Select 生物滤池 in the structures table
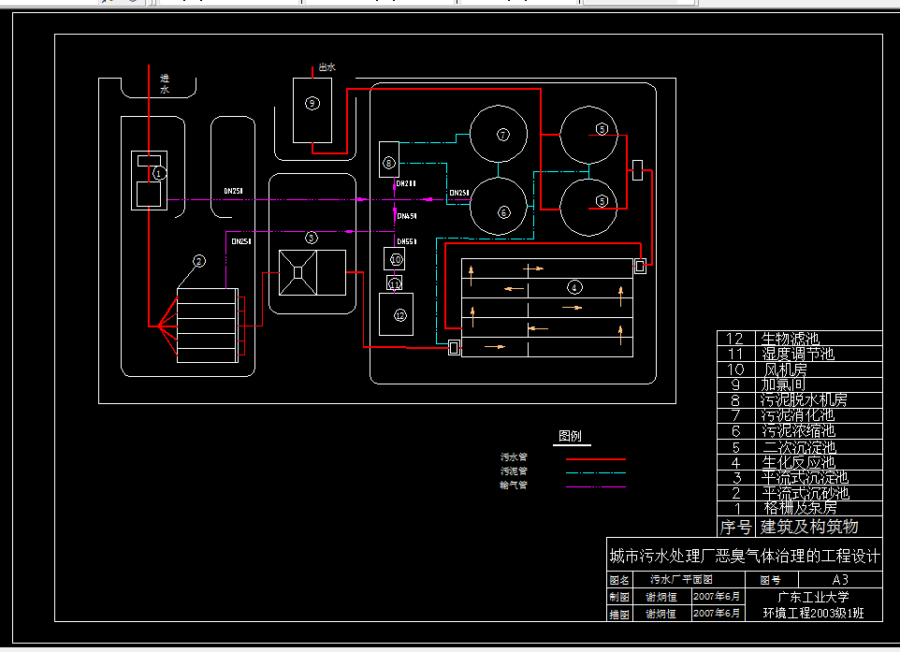Screen dimensions: 900x652 790,339
